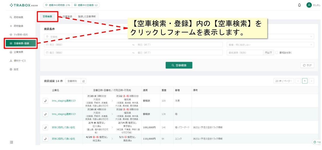
Task: Click phone icon for first tms_staging連携テスト row
Action: pos(46,101)
